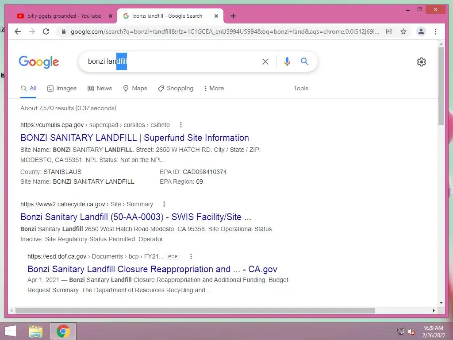Open BONZI SANITARY LANDFILL Superfund Site link
The height and width of the screenshot is (340, 453).
coord(134,138)
